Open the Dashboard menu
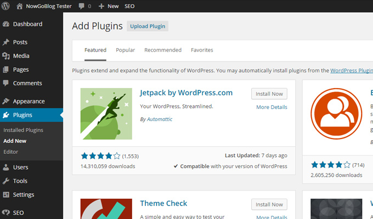 (x=27, y=24)
